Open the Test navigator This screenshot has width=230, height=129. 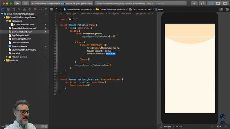[30, 9]
